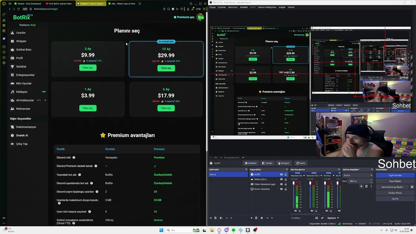Click Yayını Durdur in OBS controls
Image resolution: width=416 pixels, height=234 pixels.
395,175
